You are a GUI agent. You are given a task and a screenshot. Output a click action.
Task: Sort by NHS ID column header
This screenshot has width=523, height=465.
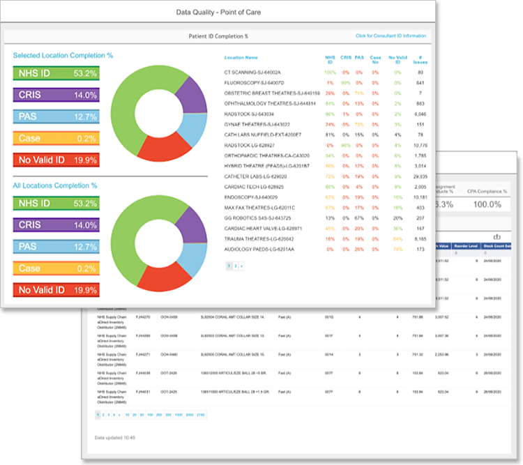(330, 60)
